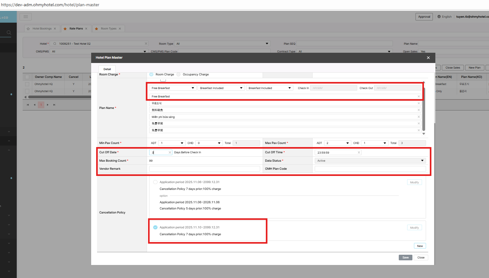489x278 pixels.
Task: Click the sidebar search magnifier icon
Action: (x=9, y=32)
